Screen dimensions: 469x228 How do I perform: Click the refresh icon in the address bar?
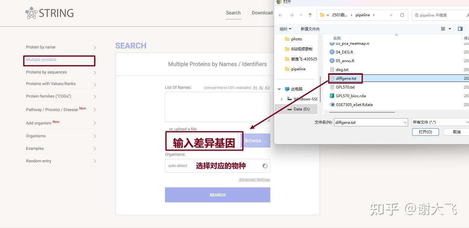[402, 15]
